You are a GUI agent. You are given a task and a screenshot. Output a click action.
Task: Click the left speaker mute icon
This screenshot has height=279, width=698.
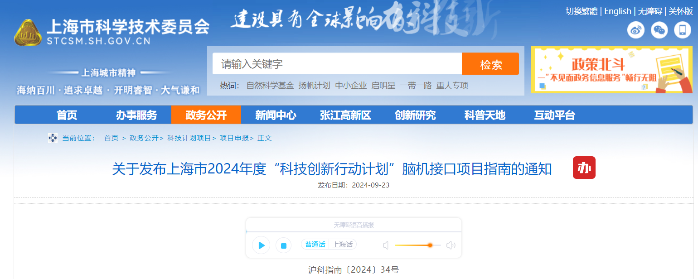[386, 245]
